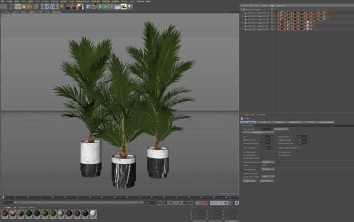Click the FPS input field
Image resolution: width=354 pixels, height=222 pixels.
[267, 137]
